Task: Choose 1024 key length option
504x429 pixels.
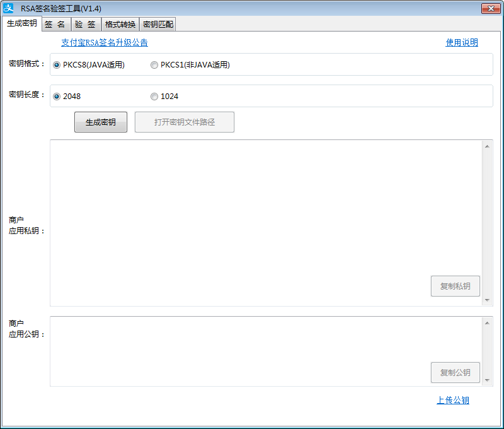Action: (154, 97)
